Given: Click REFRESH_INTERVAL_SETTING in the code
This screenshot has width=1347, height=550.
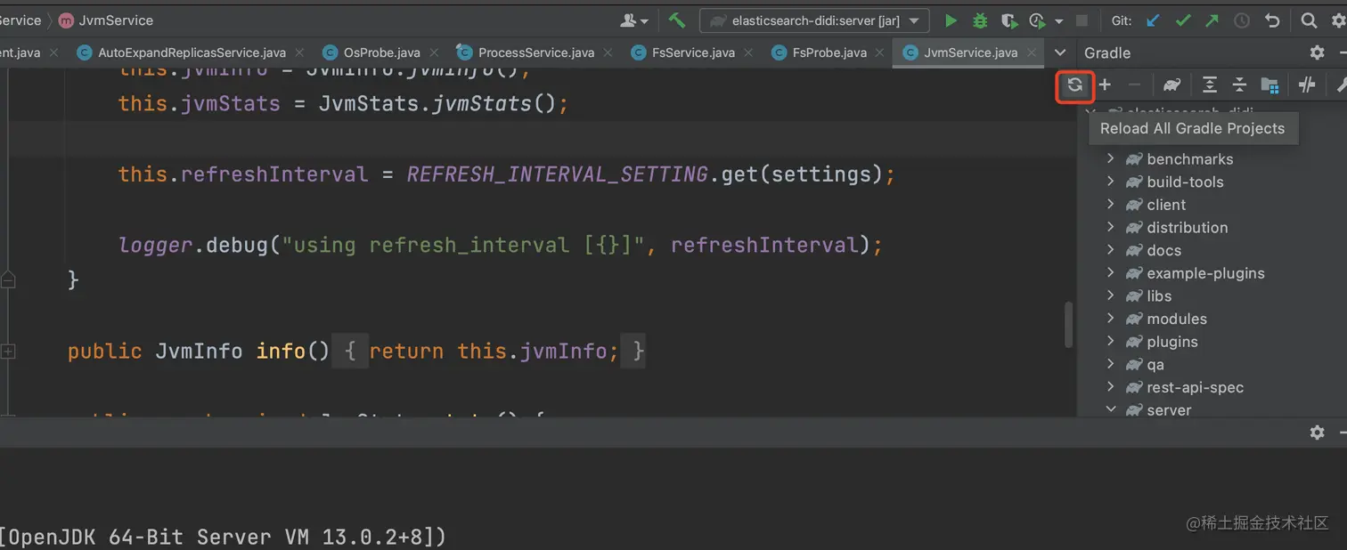Looking at the screenshot, I should (x=558, y=174).
